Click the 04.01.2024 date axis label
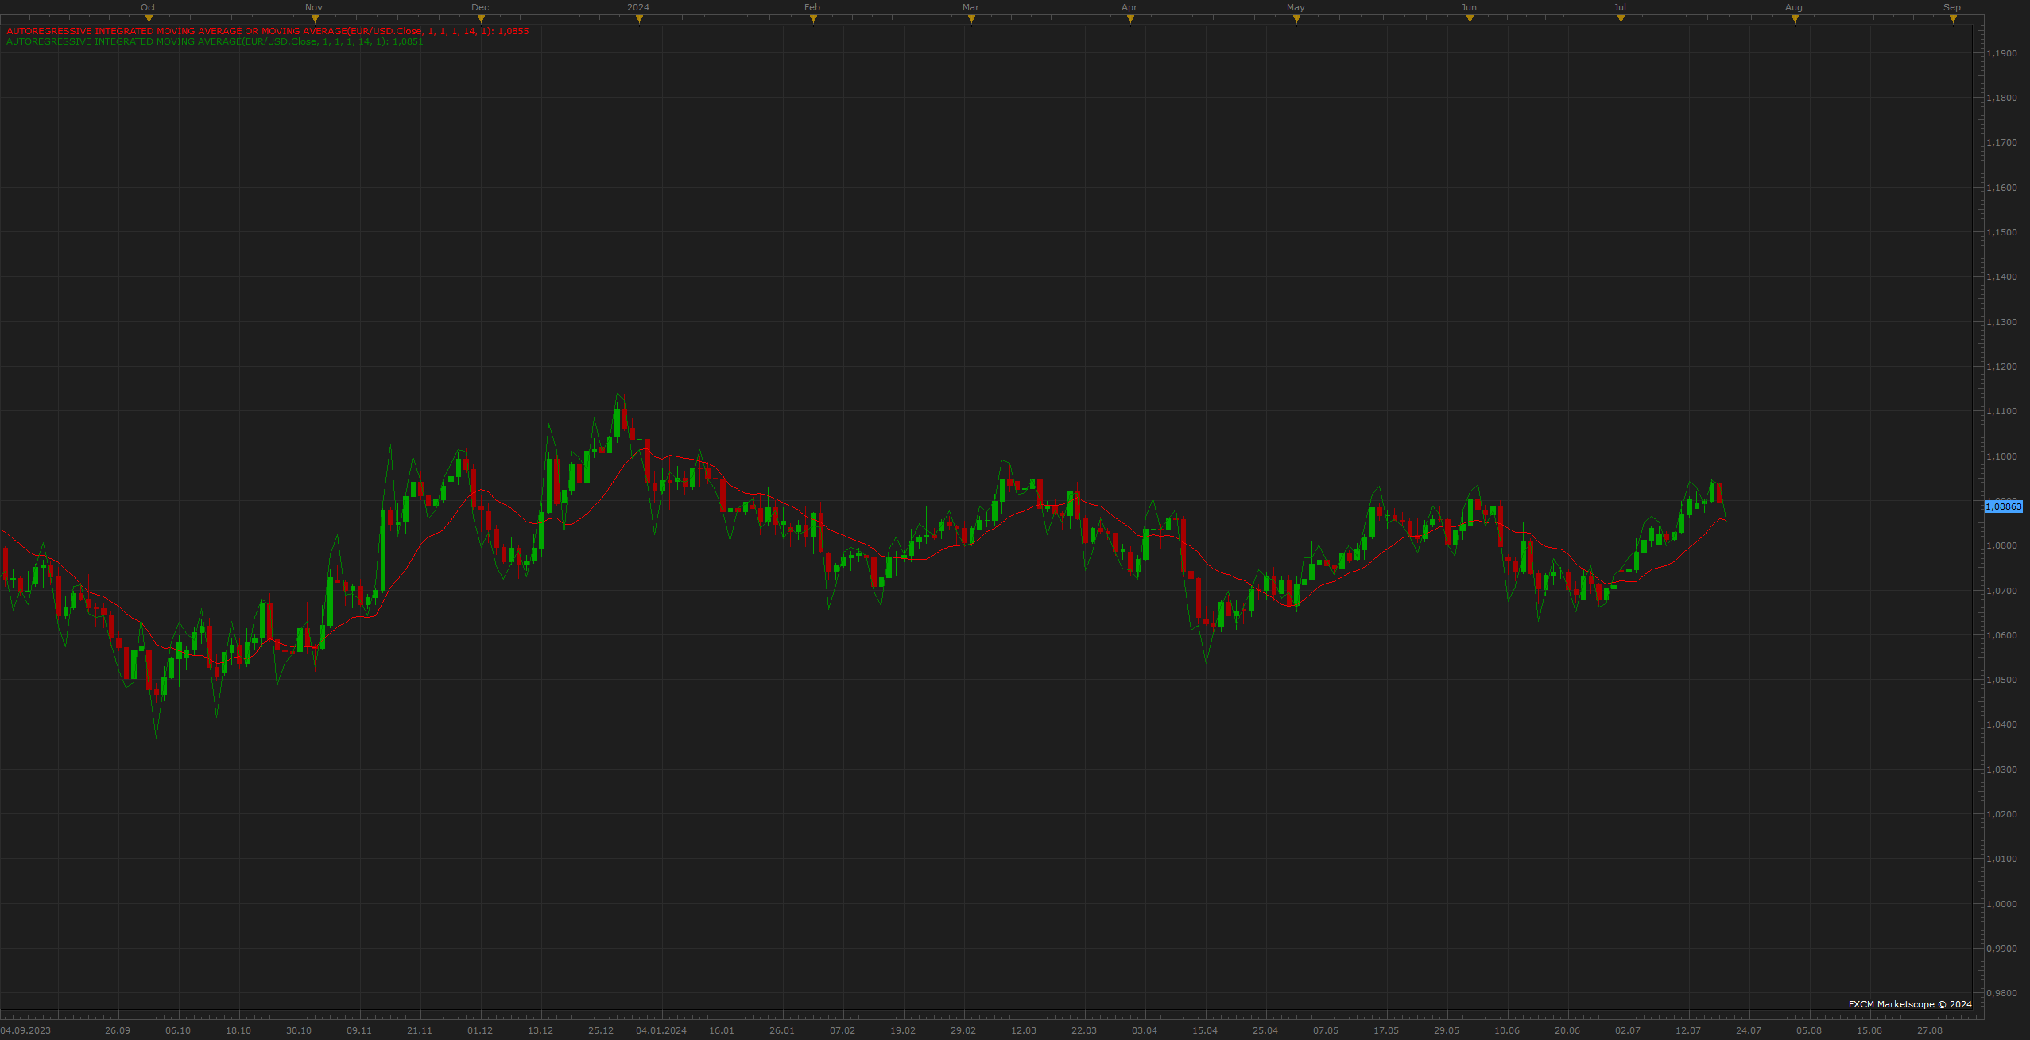The height and width of the screenshot is (1040, 2030). pos(661,1030)
